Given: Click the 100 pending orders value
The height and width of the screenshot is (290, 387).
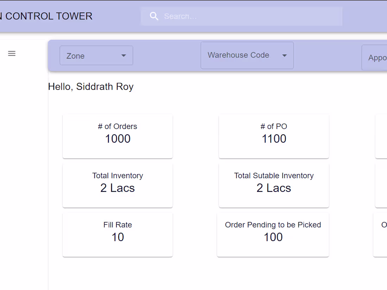Looking at the screenshot, I should coord(273,237).
